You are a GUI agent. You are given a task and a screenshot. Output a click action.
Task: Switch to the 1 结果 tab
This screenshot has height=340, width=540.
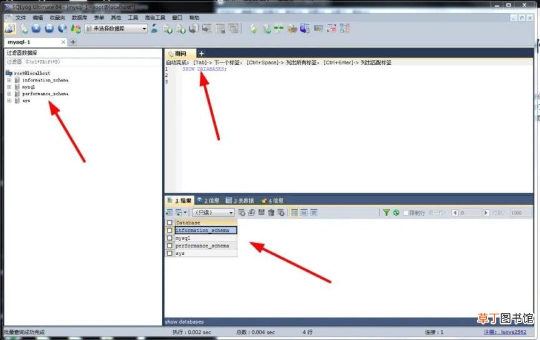pyautogui.click(x=180, y=201)
